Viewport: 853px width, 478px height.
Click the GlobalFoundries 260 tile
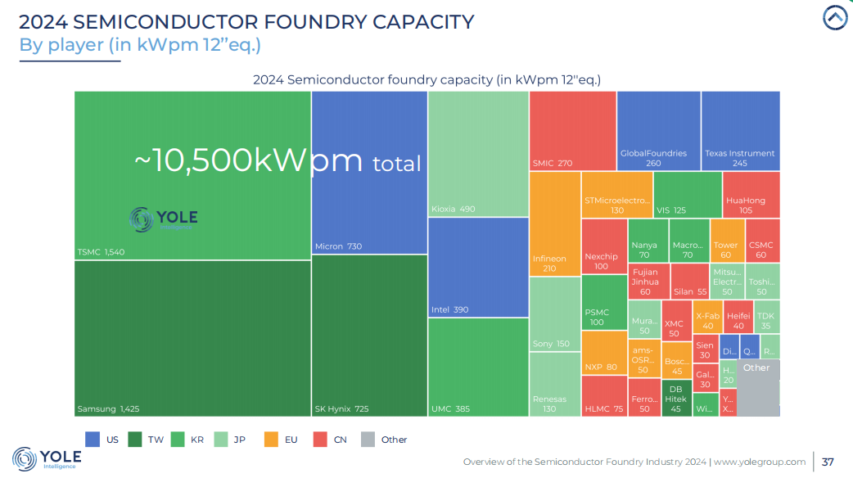(659, 131)
